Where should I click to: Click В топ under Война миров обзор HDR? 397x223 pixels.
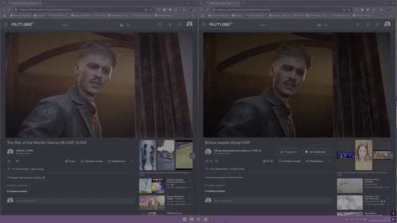click(268, 161)
